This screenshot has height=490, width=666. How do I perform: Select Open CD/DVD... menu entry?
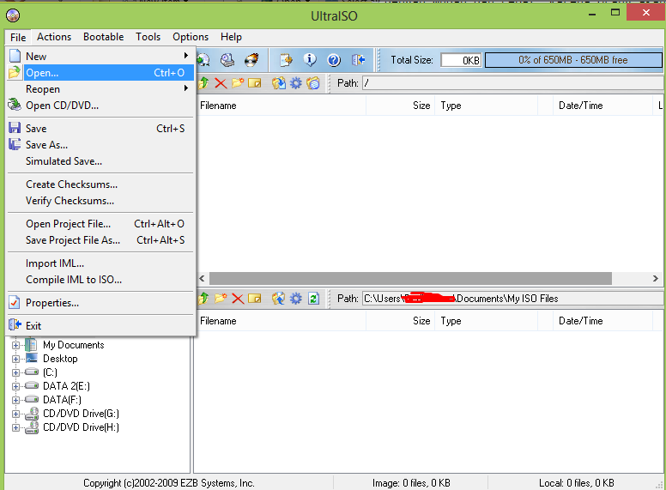tap(101, 106)
